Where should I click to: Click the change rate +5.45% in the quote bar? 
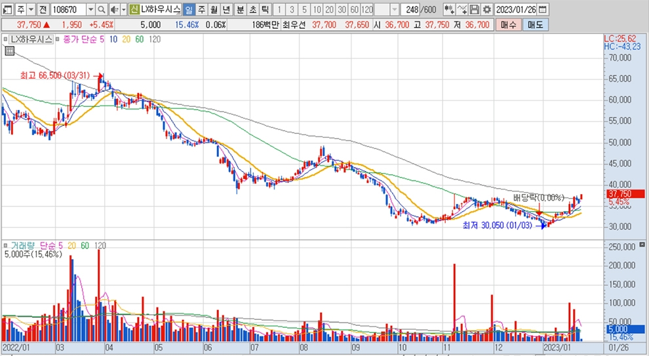coord(102,25)
